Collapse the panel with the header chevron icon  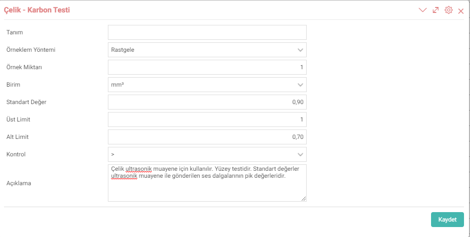coord(423,10)
